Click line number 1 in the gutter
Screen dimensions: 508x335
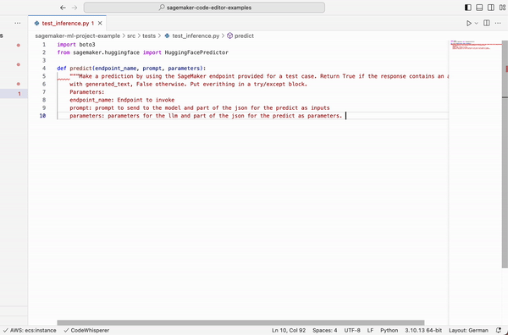tap(44, 45)
